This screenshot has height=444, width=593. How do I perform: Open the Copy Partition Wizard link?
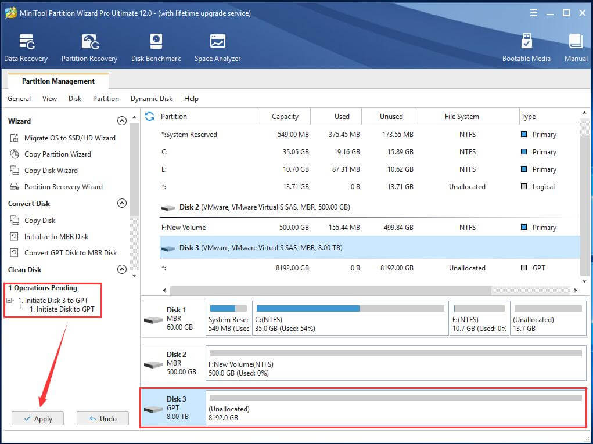pos(58,154)
